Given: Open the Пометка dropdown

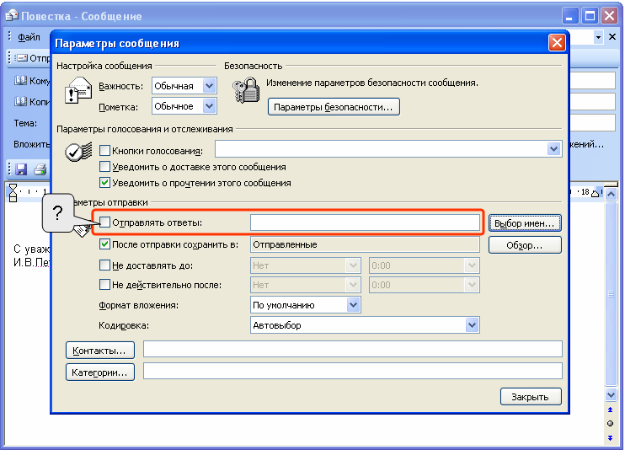Looking at the screenshot, I should click(x=209, y=106).
